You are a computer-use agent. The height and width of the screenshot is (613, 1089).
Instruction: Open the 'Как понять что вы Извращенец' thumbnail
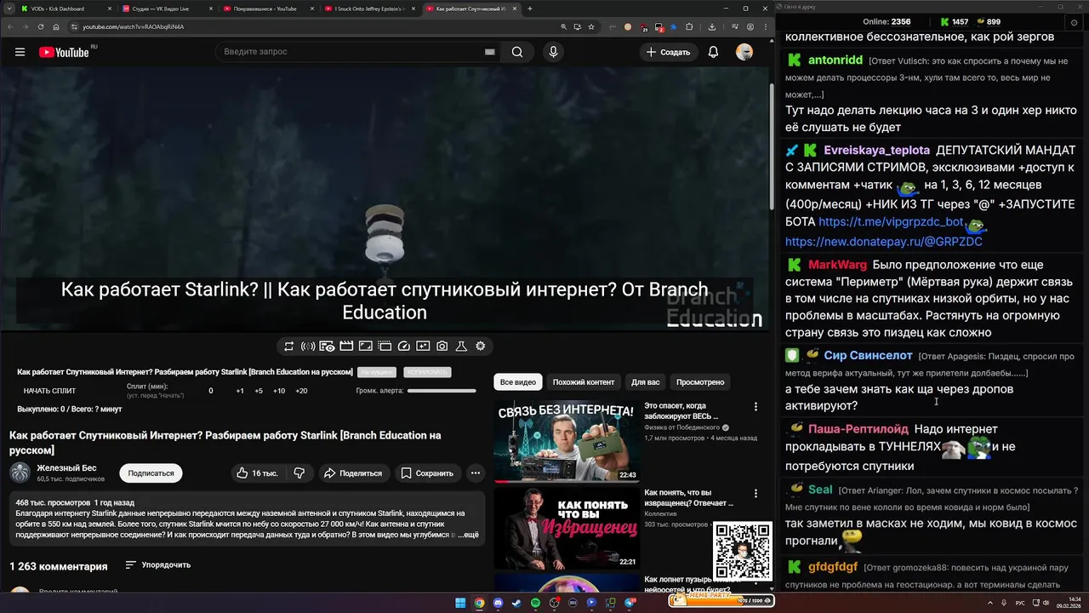[567, 528]
